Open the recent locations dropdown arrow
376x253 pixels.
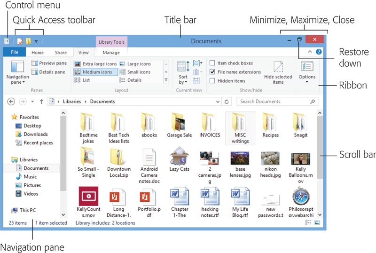coord(32,102)
